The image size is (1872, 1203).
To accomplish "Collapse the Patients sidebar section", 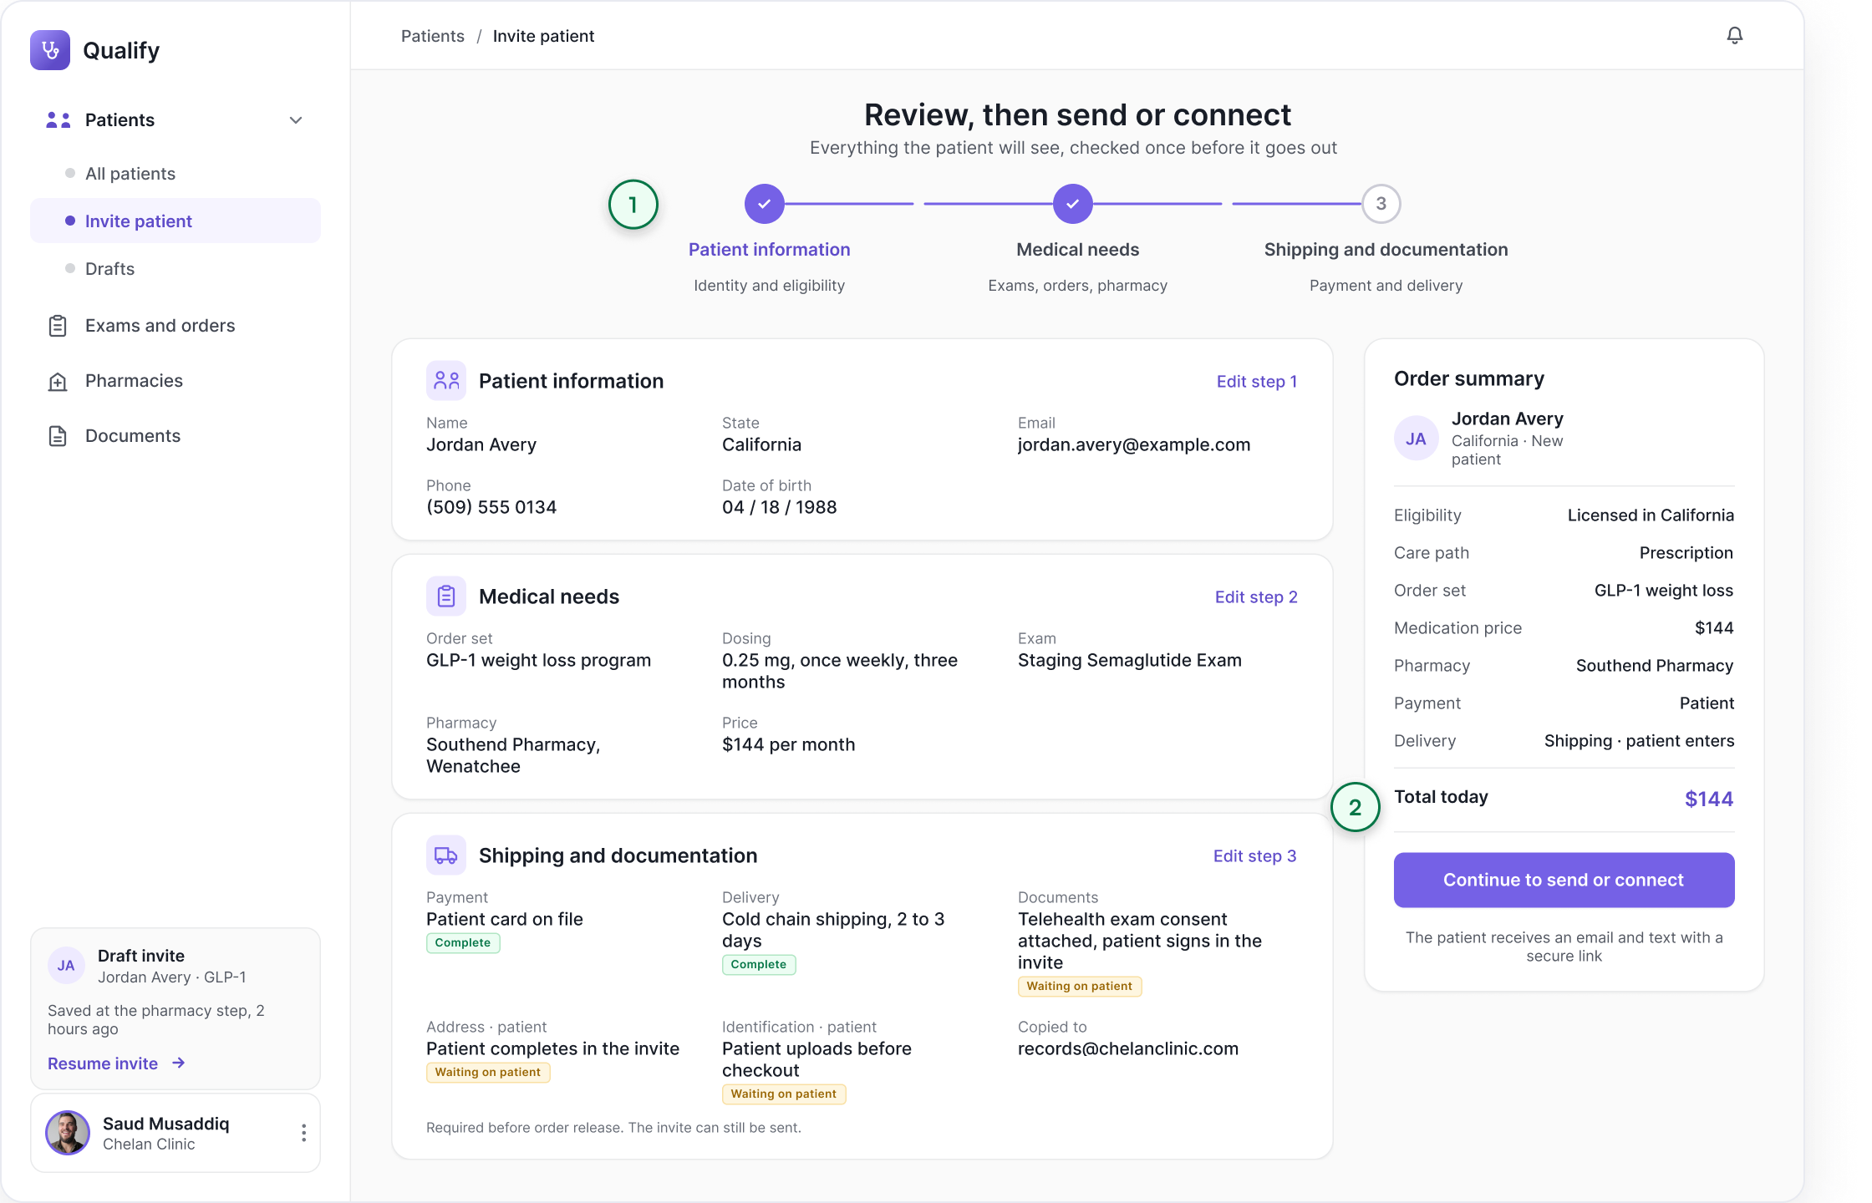I will click(296, 120).
